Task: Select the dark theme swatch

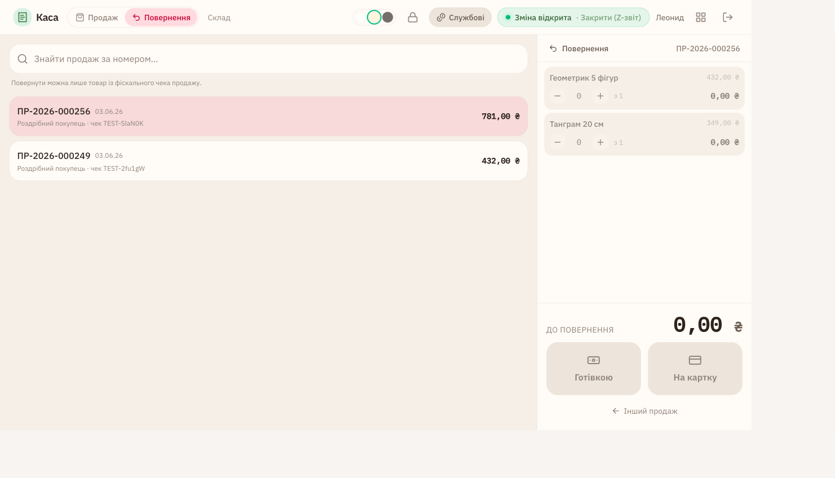Action: coord(388,17)
